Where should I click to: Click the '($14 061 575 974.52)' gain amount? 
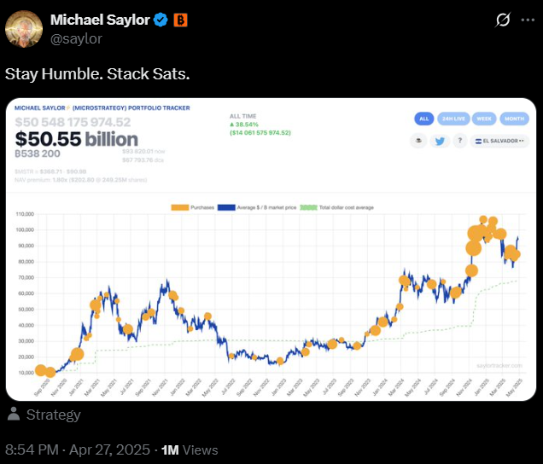(260, 132)
